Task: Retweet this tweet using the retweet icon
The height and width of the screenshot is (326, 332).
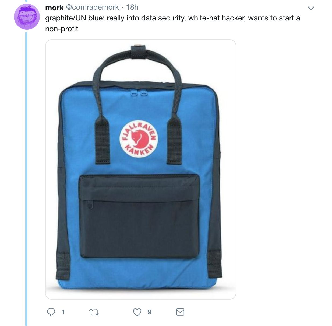Action: (x=94, y=312)
